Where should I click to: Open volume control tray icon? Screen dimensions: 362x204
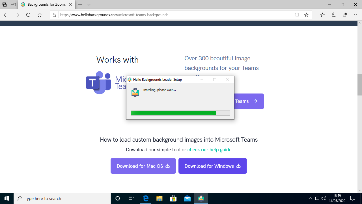point(324,198)
